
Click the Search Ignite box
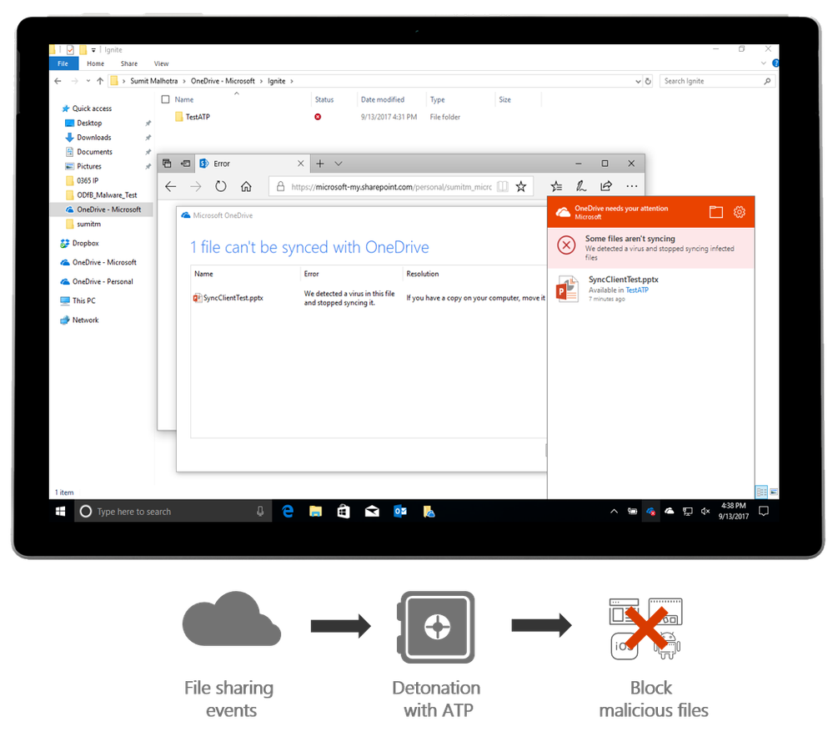[x=717, y=81]
